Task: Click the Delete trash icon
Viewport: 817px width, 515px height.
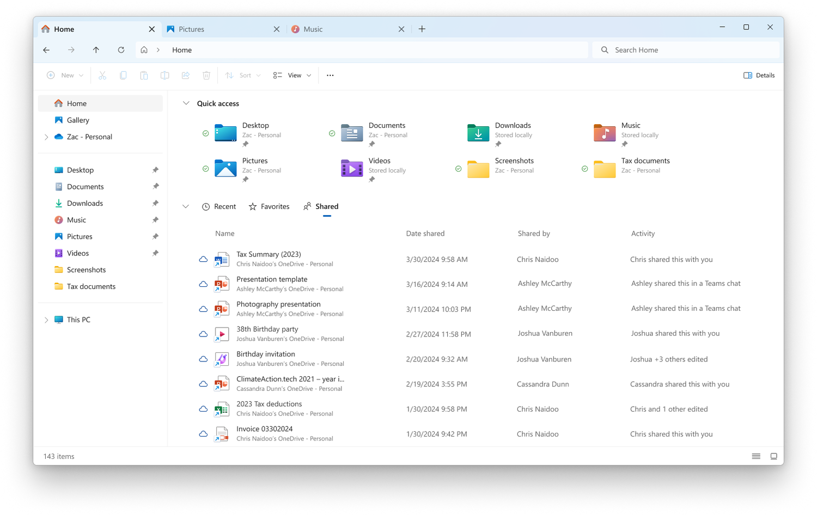Action: pyautogui.click(x=206, y=75)
